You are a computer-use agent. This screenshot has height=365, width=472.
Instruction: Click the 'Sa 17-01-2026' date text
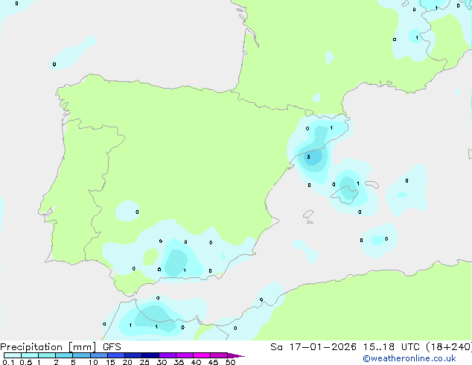coord(313,347)
